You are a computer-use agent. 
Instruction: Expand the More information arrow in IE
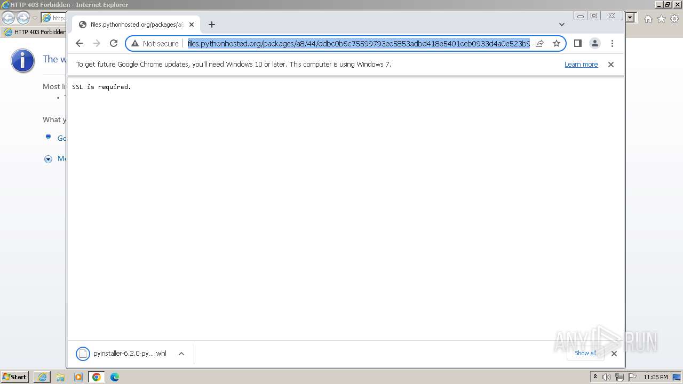pos(48,159)
